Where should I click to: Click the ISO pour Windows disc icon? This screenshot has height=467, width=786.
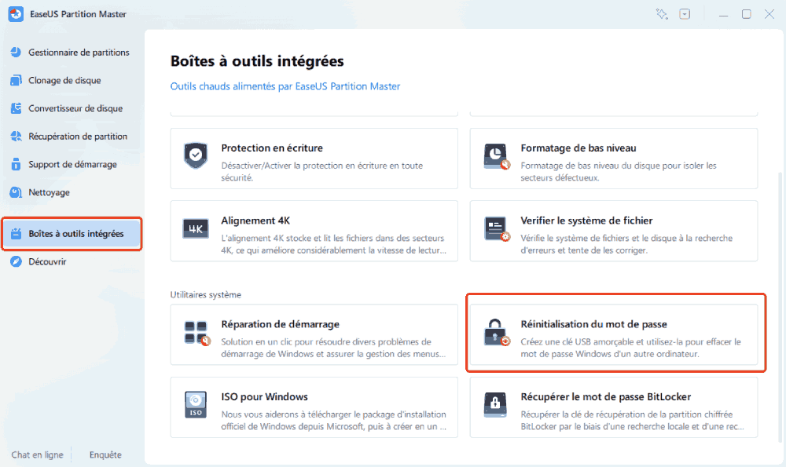coord(196,404)
